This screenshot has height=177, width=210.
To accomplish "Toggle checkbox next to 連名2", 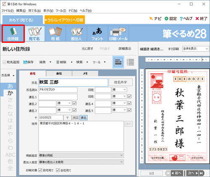I will click(74, 103).
